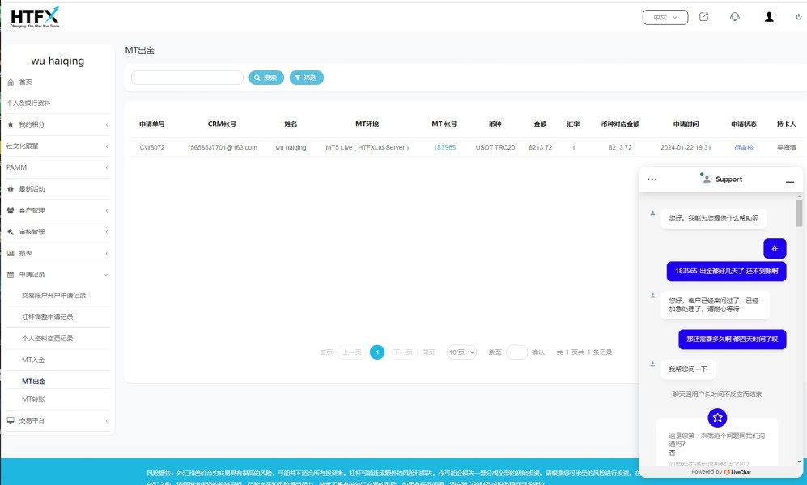
Task: Open MT转账 submenu item
Action: 33,399
